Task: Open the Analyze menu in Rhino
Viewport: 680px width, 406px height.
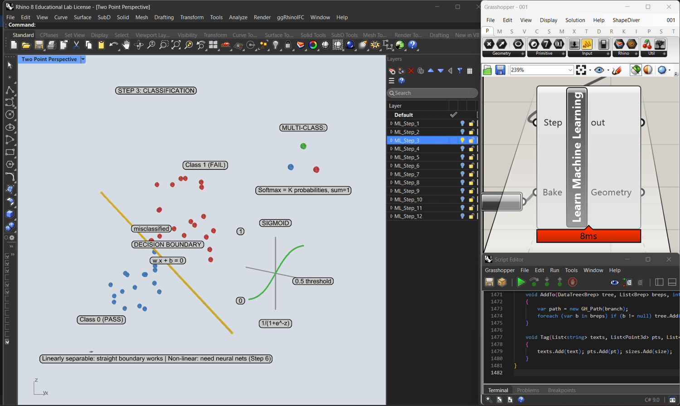Action: (238, 17)
